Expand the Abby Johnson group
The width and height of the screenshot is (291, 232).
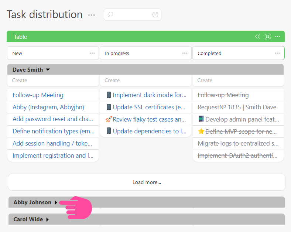(56, 202)
